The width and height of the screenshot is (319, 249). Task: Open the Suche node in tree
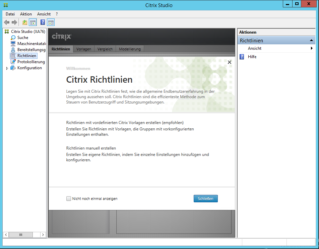pos(23,38)
